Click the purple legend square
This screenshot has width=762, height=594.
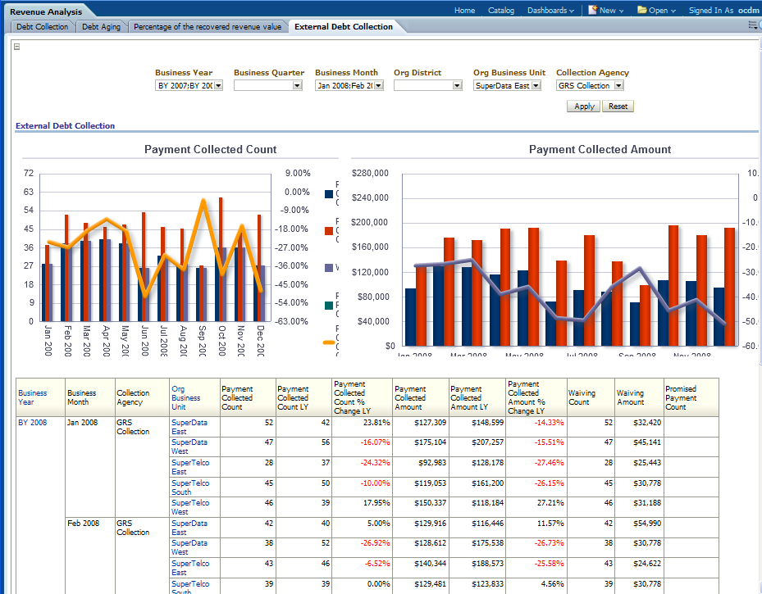click(x=329, y=268)
